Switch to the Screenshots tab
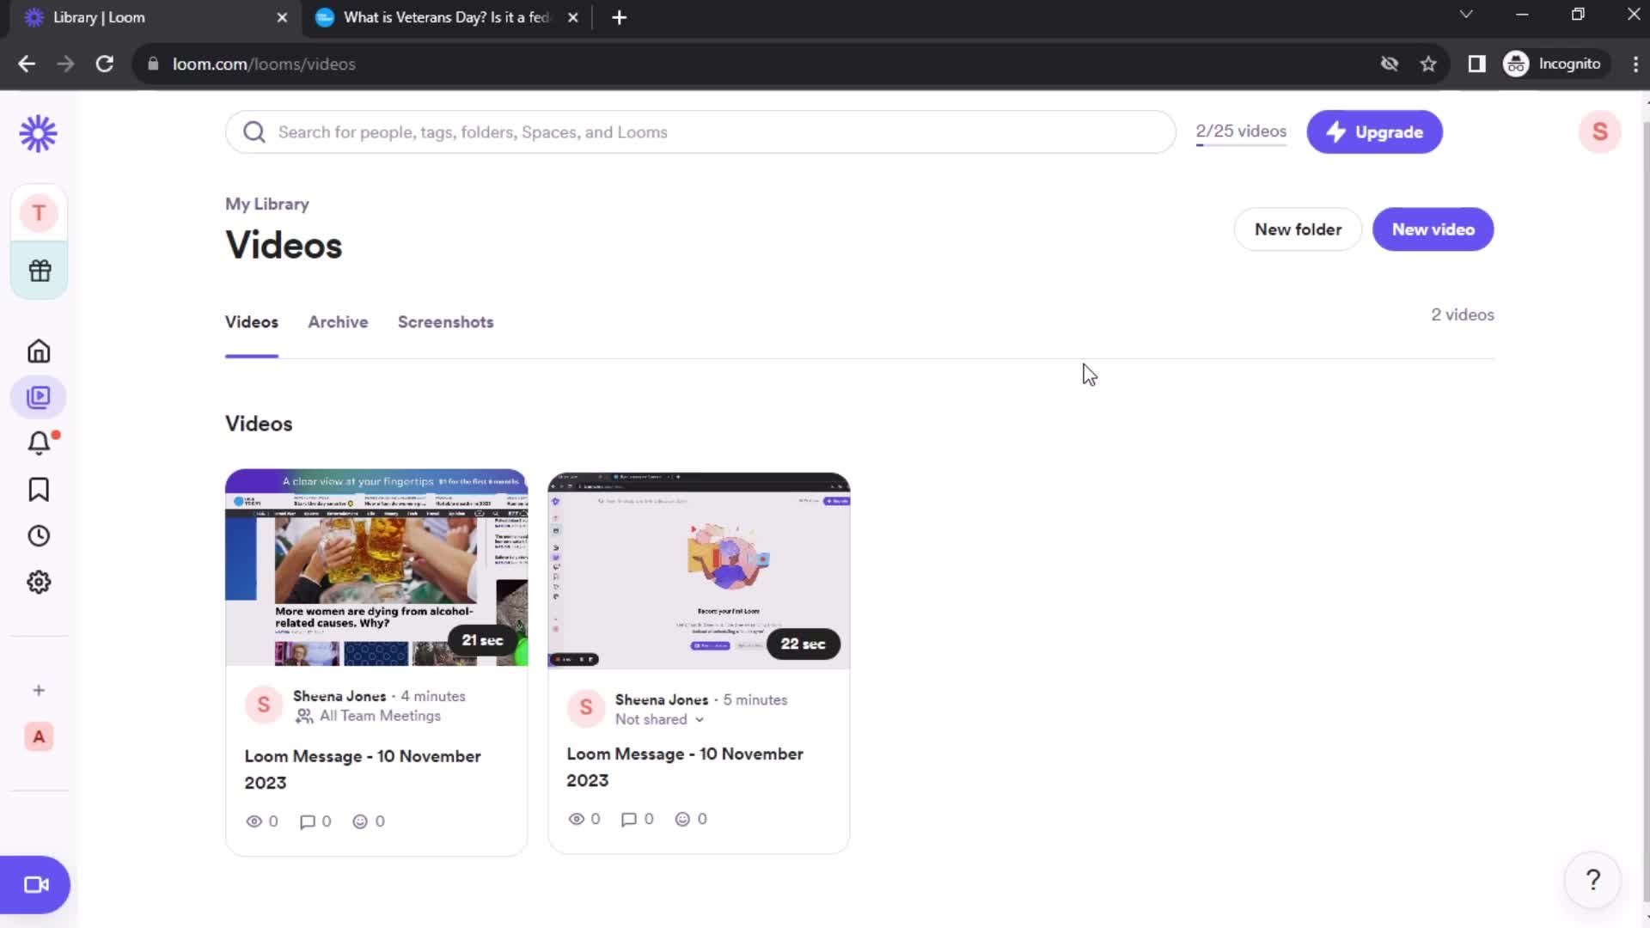 tap(445, 321)
